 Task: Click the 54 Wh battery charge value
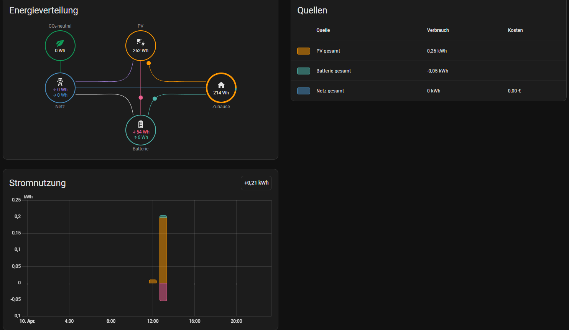point(141,132)
